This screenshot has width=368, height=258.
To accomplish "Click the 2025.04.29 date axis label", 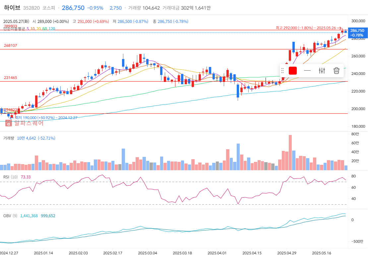I will click(287, 253).
